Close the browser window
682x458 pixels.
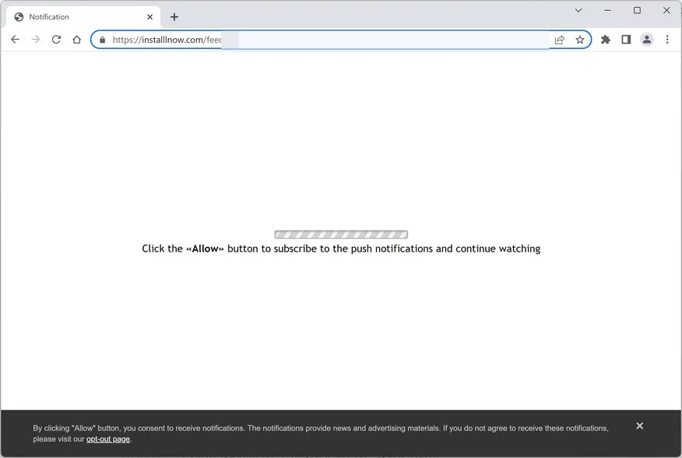point(666,10)
